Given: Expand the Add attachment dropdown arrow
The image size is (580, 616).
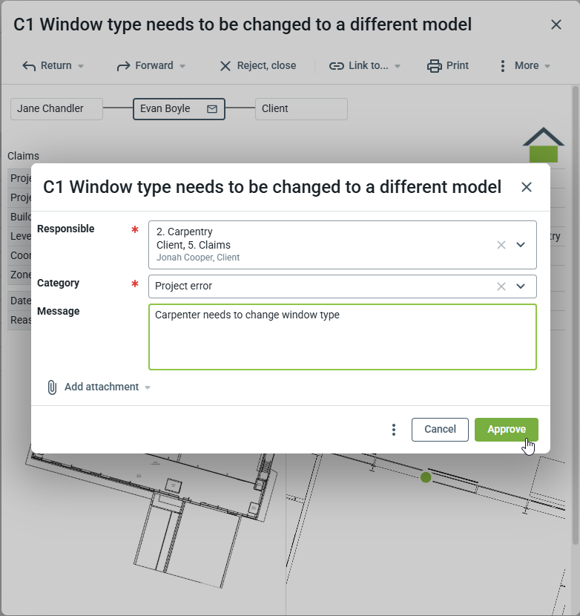Looking at the screenshot, I should click(x=148, y=387).
